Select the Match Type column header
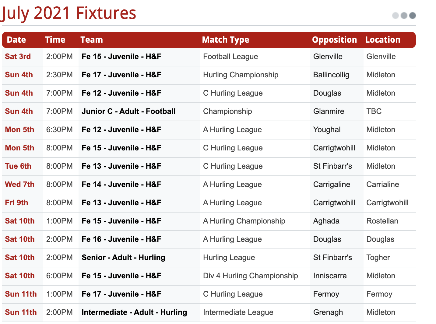The image size is (436, 324). 226,40
